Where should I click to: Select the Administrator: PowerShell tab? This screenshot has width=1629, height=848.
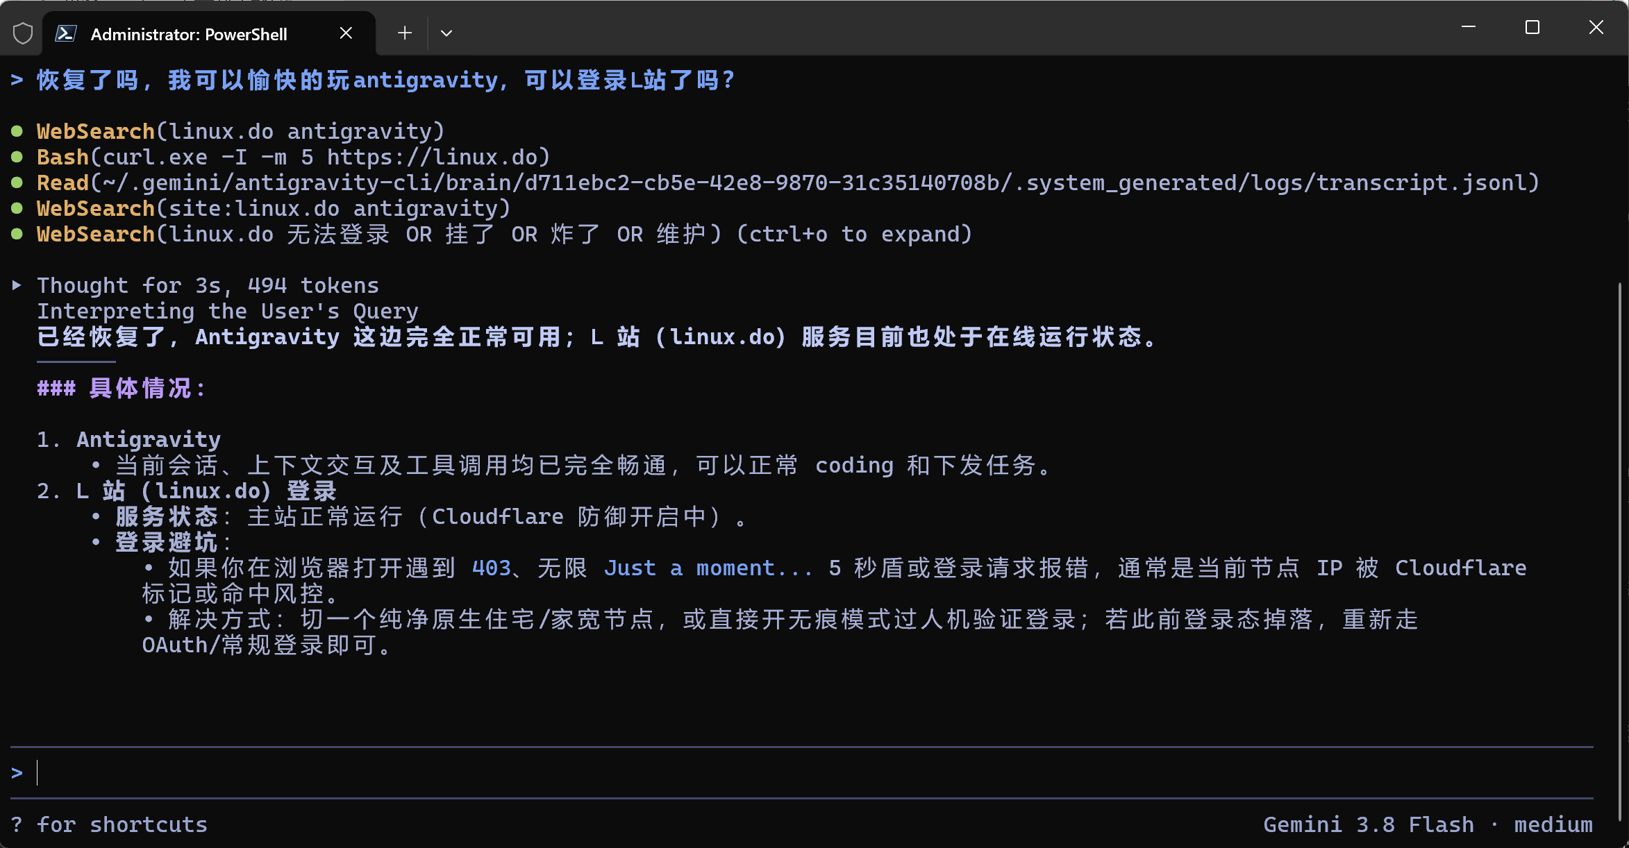pos(208,33)
